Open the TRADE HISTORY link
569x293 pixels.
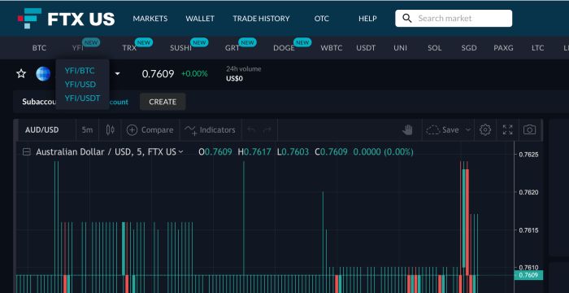[x=261, y=18]
